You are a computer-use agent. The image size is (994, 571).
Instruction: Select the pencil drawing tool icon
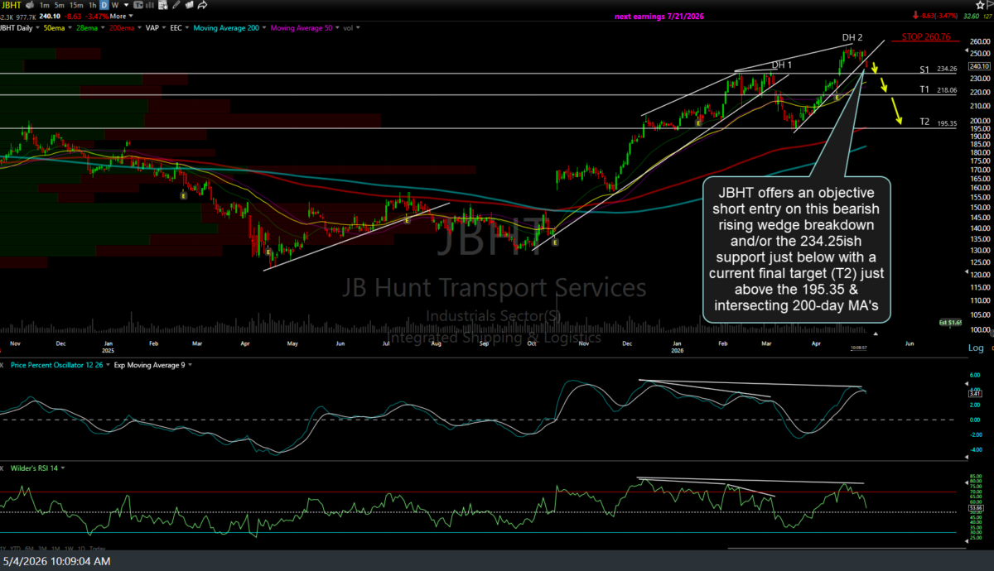tap(176, 5)
